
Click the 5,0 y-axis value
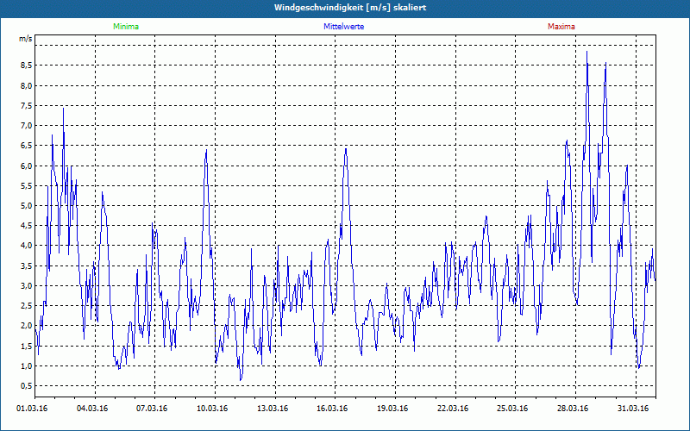(27, 206)
